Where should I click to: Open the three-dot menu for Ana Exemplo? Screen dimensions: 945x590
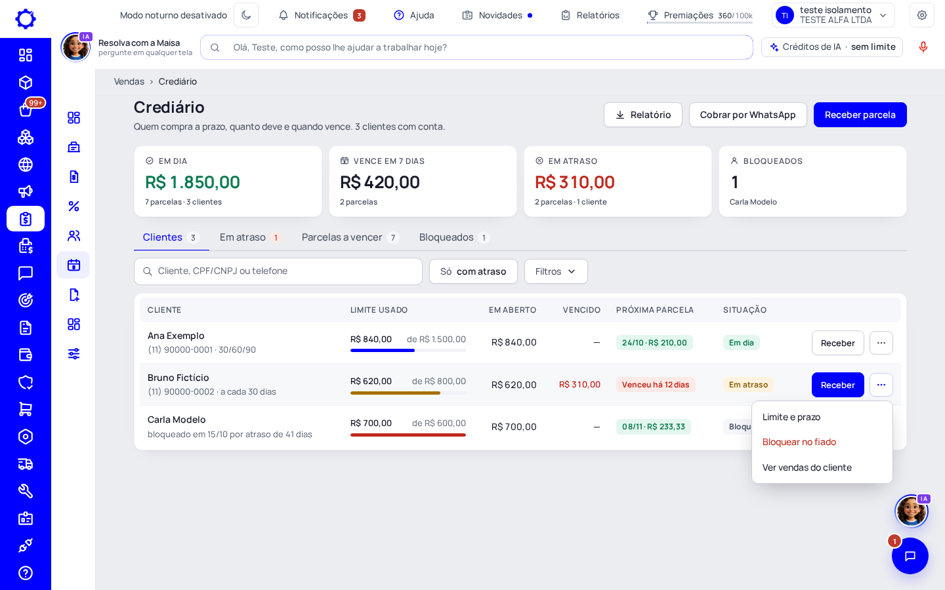[x=881, y=343]
